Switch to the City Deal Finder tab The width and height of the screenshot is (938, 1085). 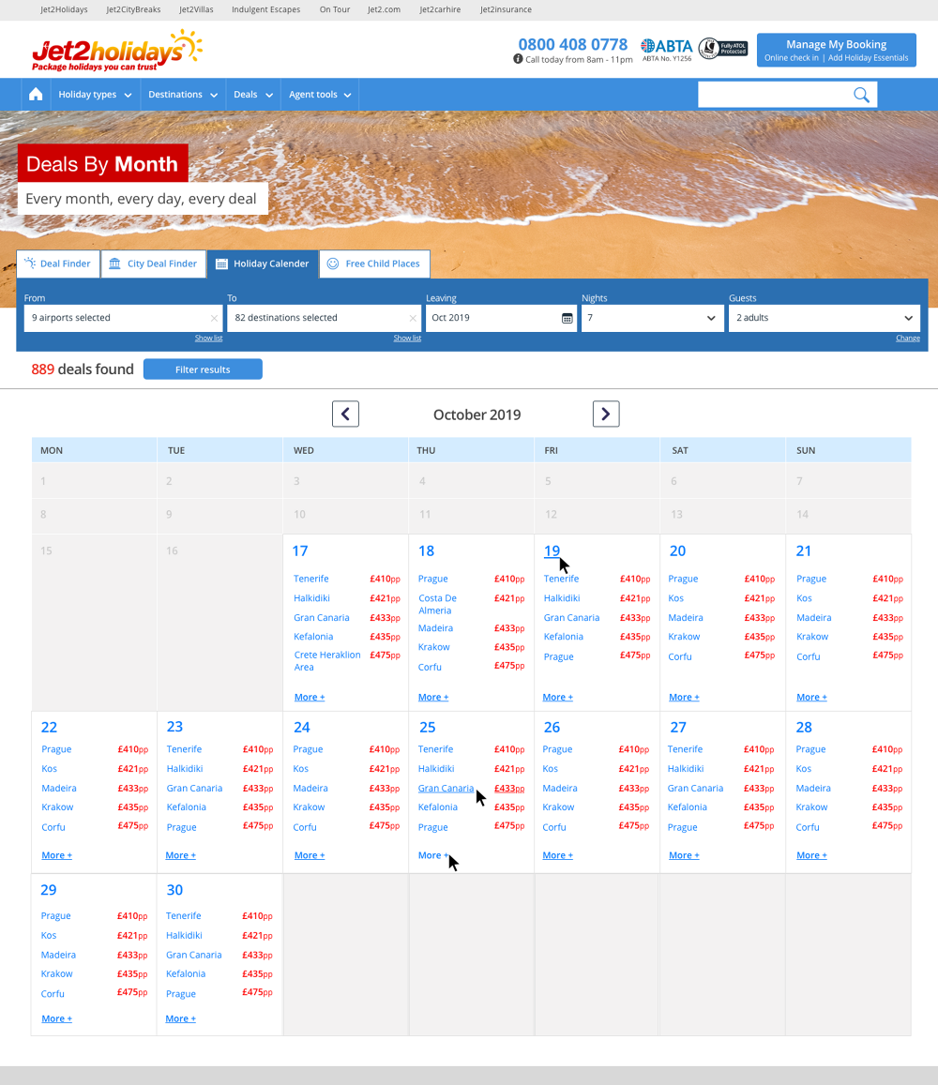tap(153, 264)
